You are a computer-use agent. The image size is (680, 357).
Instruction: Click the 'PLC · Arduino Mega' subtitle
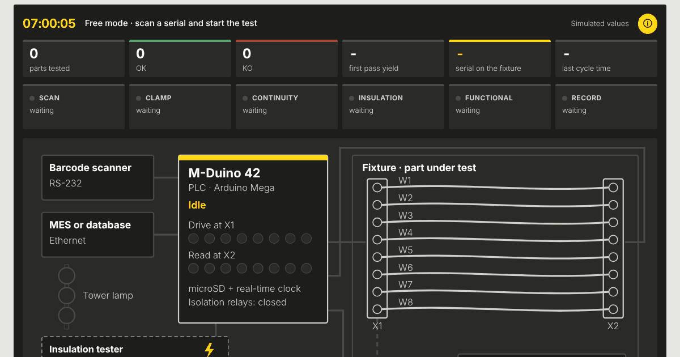232,188
